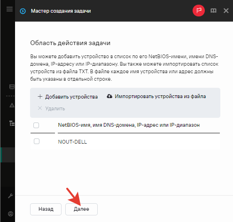Open the user account sidebar icon

10,214
